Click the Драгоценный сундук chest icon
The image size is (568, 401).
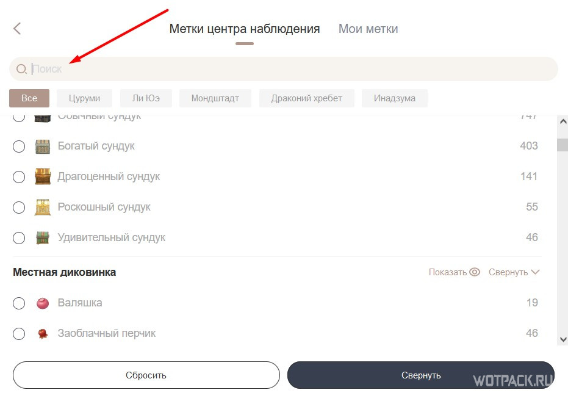click(x=42, y=176)
